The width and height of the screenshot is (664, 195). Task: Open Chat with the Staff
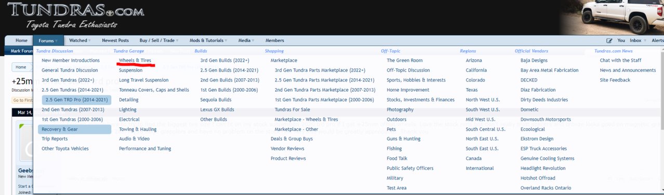click(x=620, y=60)
